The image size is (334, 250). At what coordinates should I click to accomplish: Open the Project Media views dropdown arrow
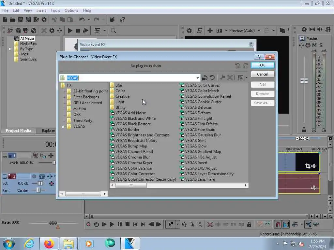[104, 31]
